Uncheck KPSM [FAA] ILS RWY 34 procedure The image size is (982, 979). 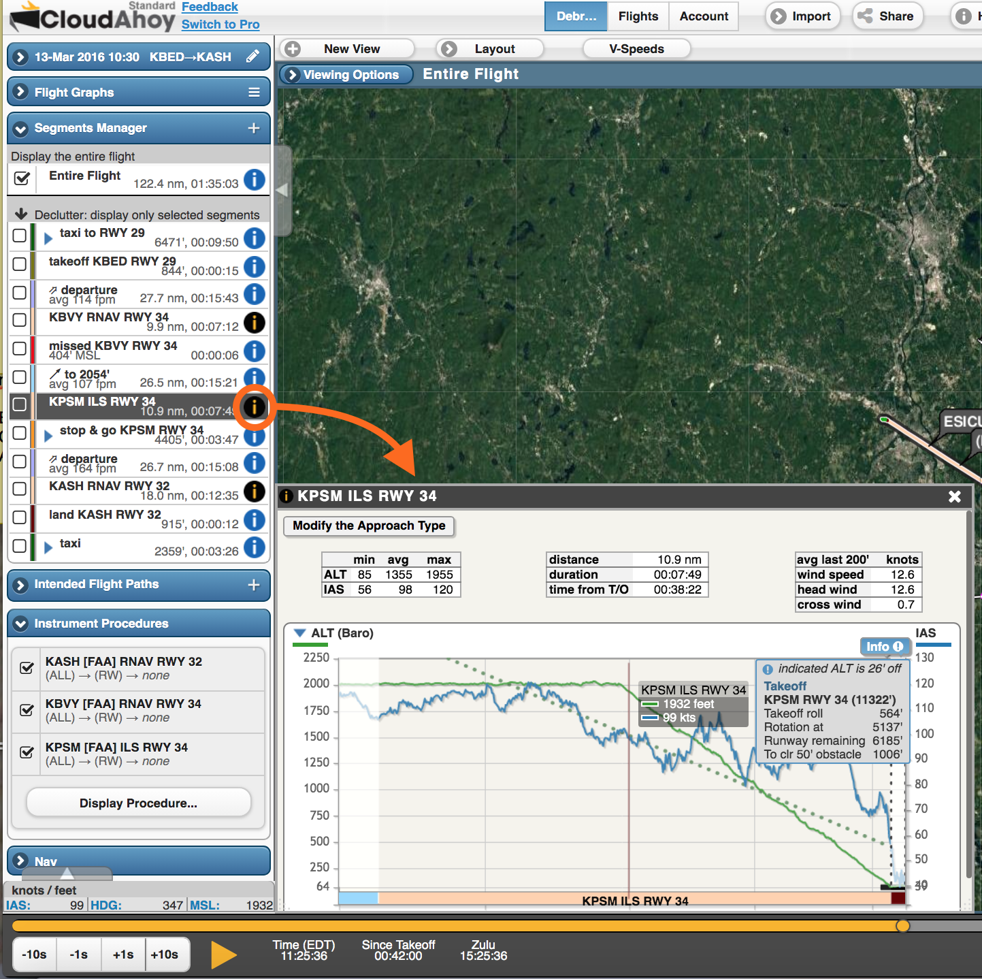coord(27,752)
